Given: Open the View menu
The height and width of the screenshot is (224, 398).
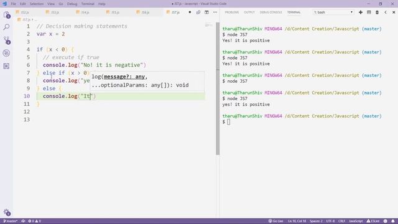Looking at the screenshot, I should coord(51,4).
